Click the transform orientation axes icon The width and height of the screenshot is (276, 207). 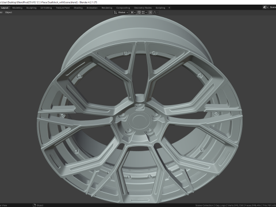116,12
